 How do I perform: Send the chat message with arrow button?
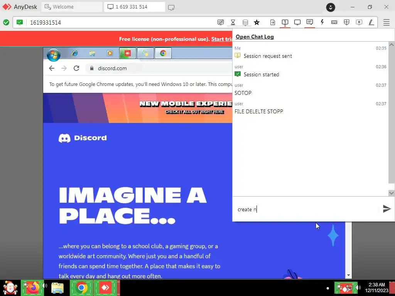coord(387,209)
